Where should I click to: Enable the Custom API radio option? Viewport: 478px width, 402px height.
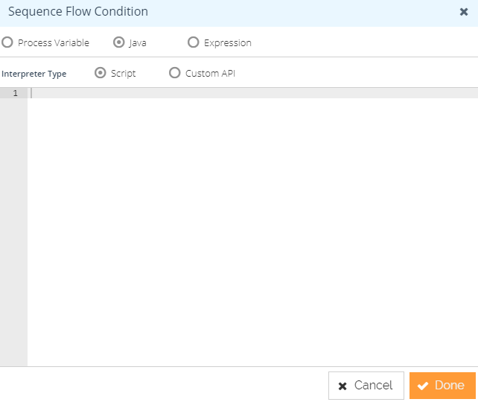click(175, 73)
